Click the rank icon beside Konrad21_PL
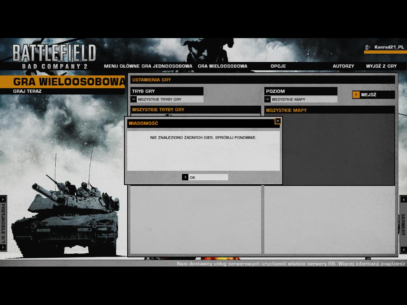Image resolution: width=407 pixels, height=305 pixels. point(368,47)
